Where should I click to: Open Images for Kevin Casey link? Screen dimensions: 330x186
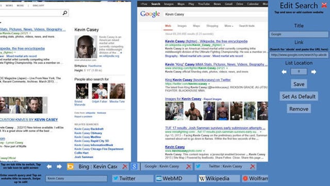pyautogui.click(x=183, y=99)
